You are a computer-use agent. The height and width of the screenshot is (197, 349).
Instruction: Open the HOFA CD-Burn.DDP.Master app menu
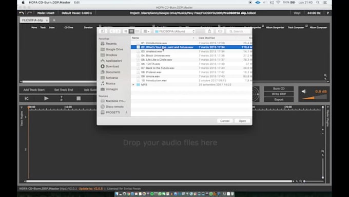click(49, 3)
